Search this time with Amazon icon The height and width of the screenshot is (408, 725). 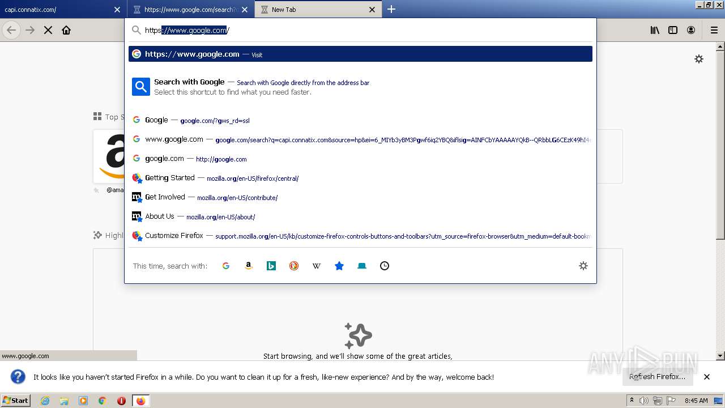click(x=249, y=266)
